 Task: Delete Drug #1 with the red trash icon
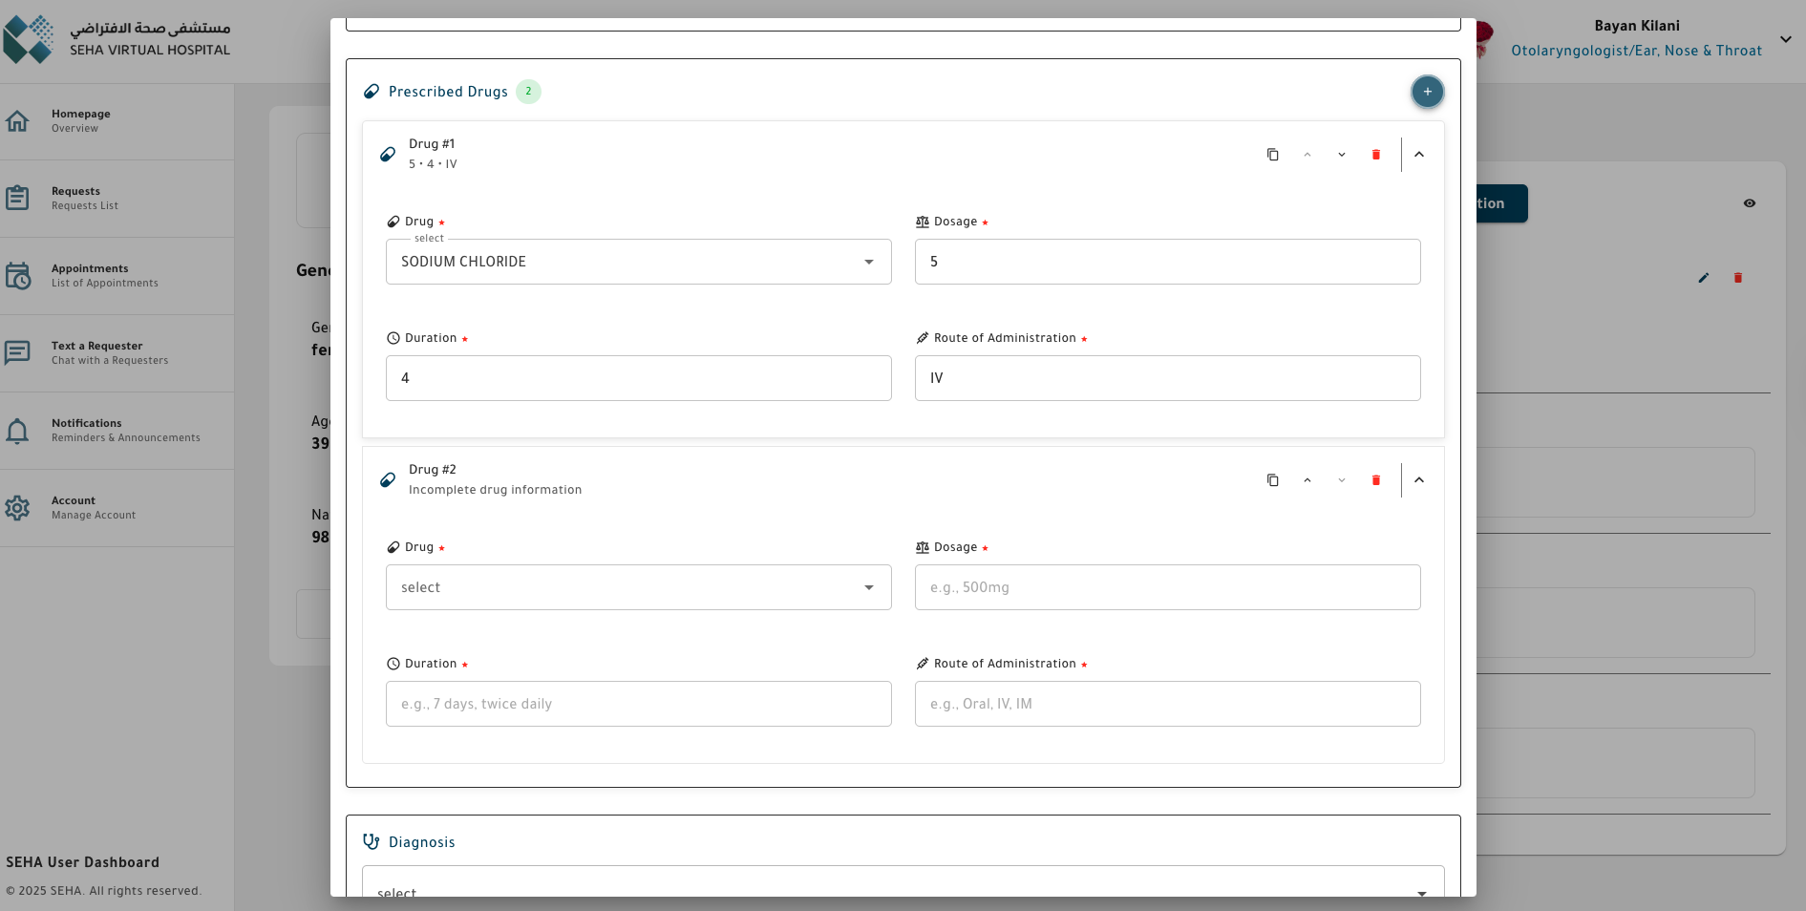[x=1375, y=155]
